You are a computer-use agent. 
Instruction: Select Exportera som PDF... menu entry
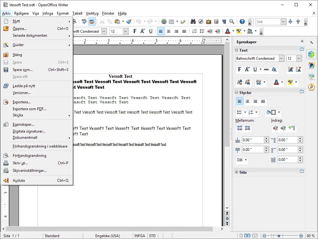click(x=37, y=109)
